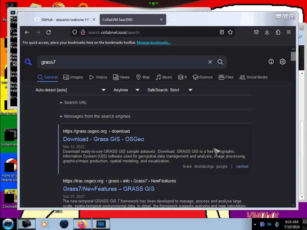
Task: Switch to Images search category
Action: point(73,77)
